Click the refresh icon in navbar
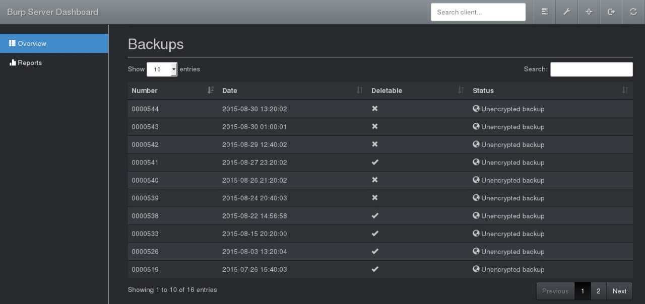 (x=633, y=12)
